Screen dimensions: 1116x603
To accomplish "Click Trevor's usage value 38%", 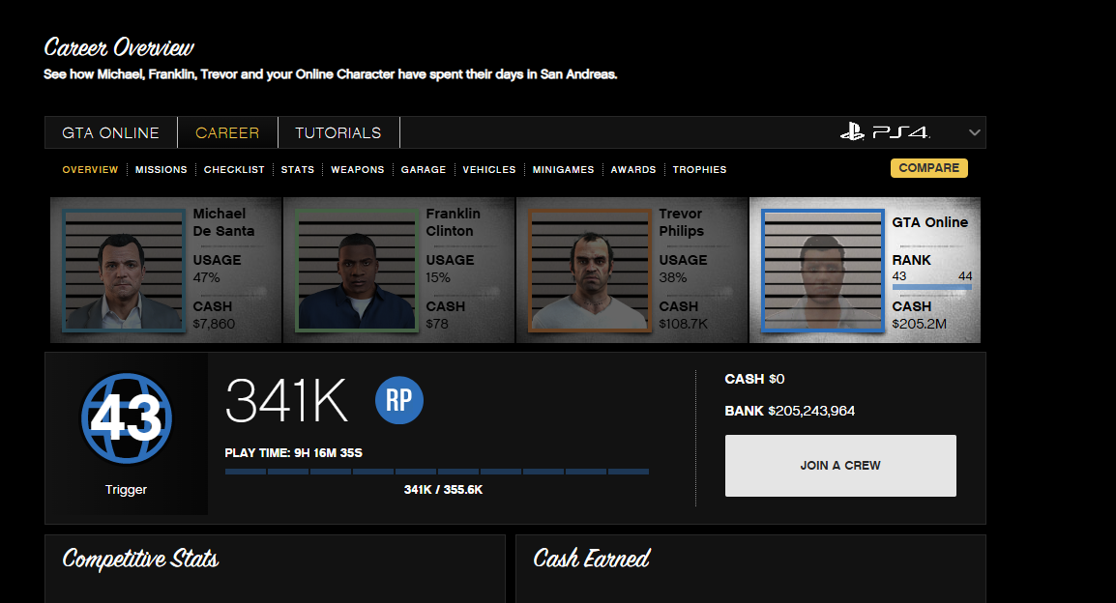I will point(672,277).
